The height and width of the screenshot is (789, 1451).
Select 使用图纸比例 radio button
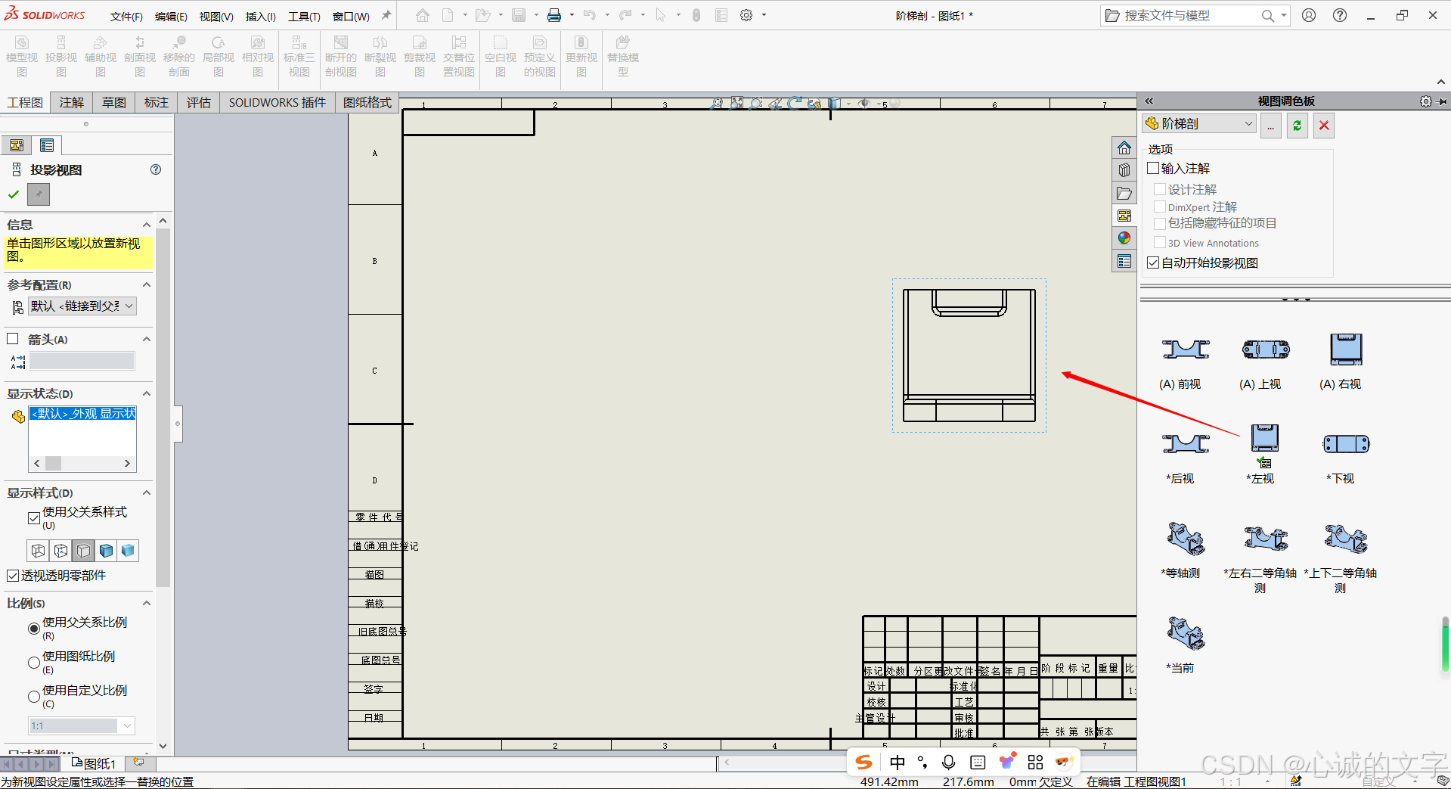click(x=34, y=663)
